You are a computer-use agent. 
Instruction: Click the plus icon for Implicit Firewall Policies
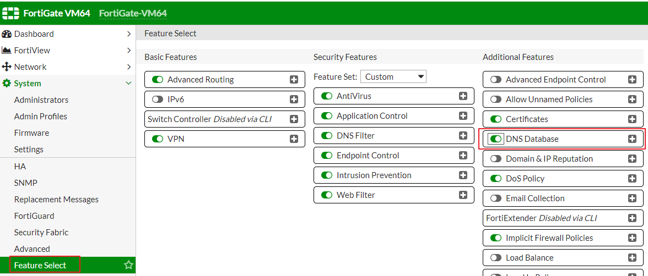[632, 238]
